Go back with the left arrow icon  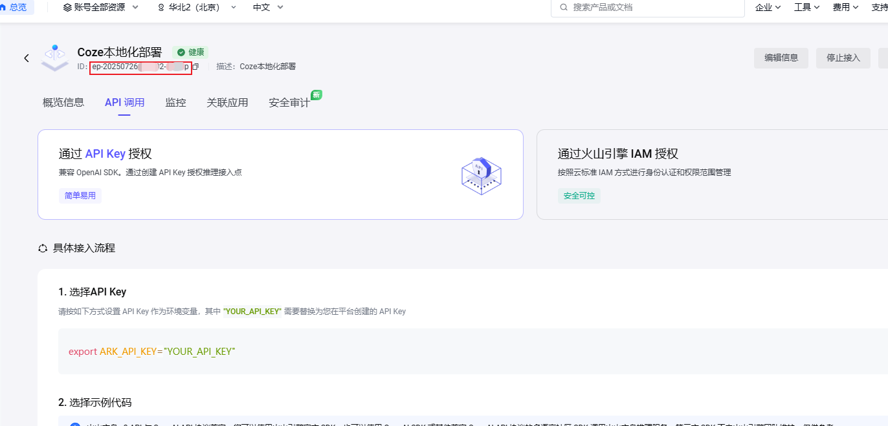tap(27, 58)
